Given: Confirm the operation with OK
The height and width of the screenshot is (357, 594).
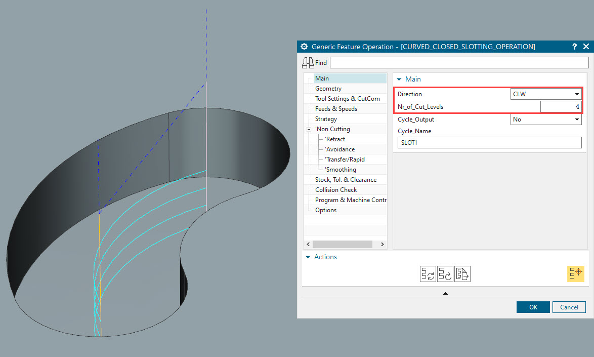Looking at the screenshot, I should coord(533,307).
